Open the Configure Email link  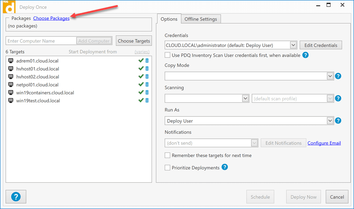click(x=324, y=143)
